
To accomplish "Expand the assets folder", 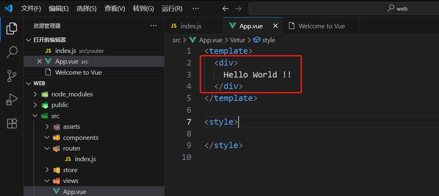I will pyautogui.click(x=47, y=127).
